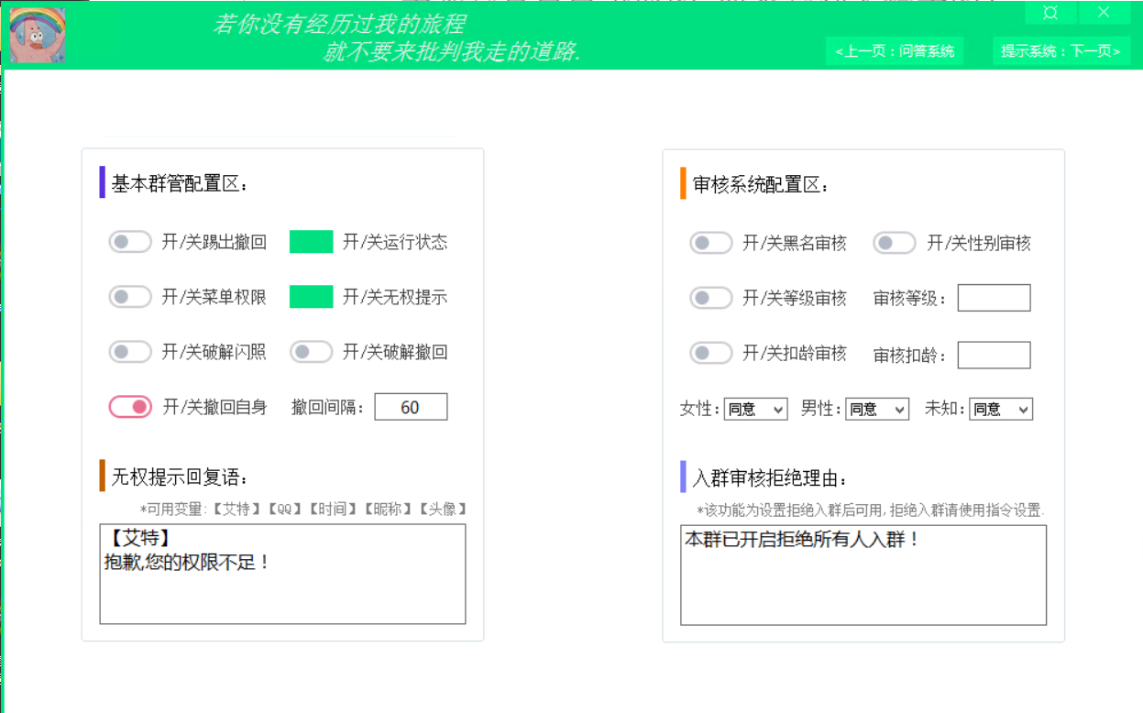Click the 审核系统配置区 heading
The height and width of the screenshot is (713, 1143).
pos(761,184)
